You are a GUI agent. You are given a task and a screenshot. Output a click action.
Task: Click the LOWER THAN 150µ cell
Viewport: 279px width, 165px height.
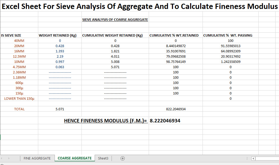coord(19,98)
